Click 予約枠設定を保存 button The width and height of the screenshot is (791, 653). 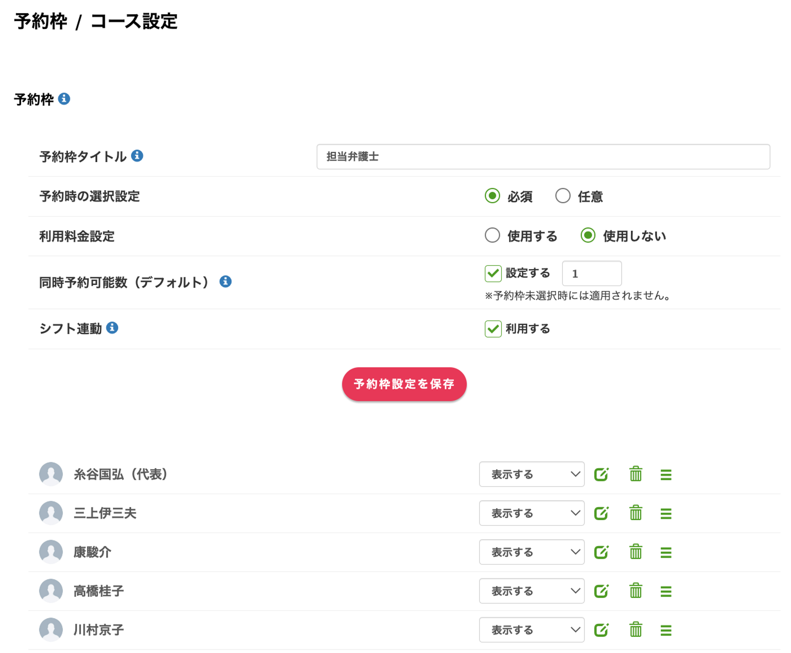click(x=404, y=384)
